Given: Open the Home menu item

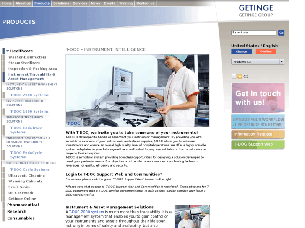Looking at the screenshot, I should tap(7, 3).
